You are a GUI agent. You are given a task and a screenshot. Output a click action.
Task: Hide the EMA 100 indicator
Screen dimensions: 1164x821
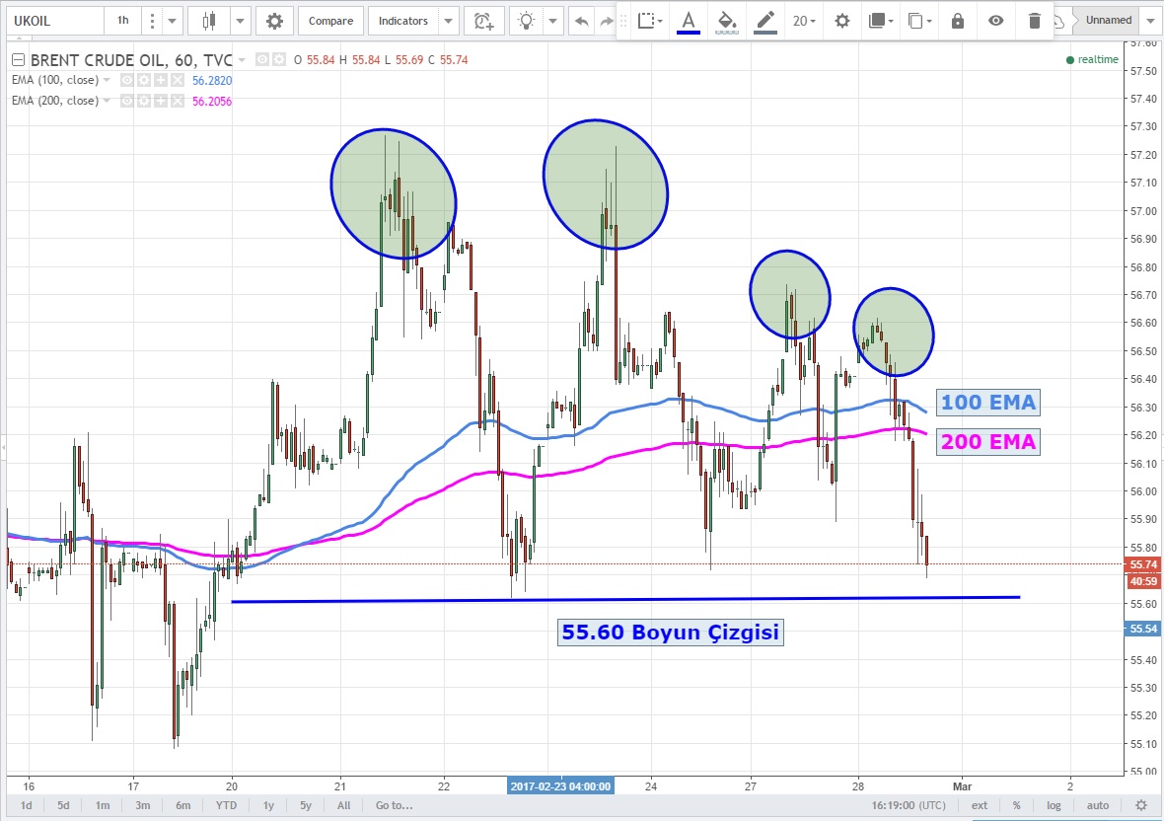(126, 80)
